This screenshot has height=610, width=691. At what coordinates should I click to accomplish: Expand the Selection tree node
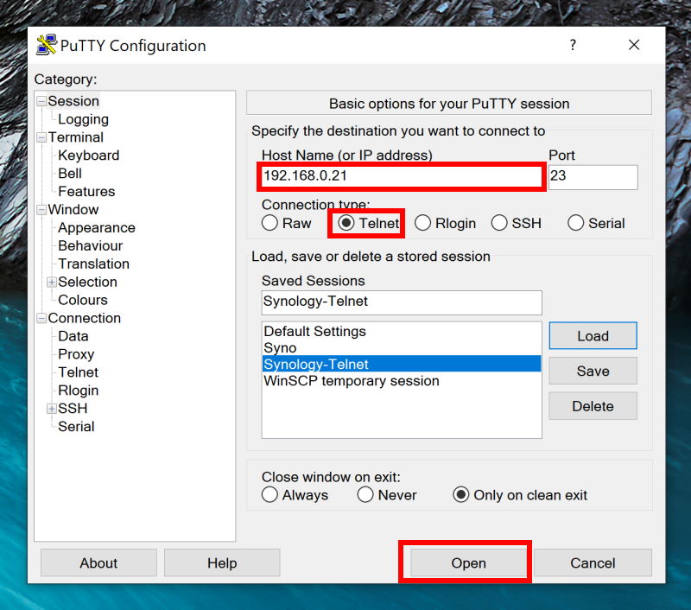[x=52, y=282]
